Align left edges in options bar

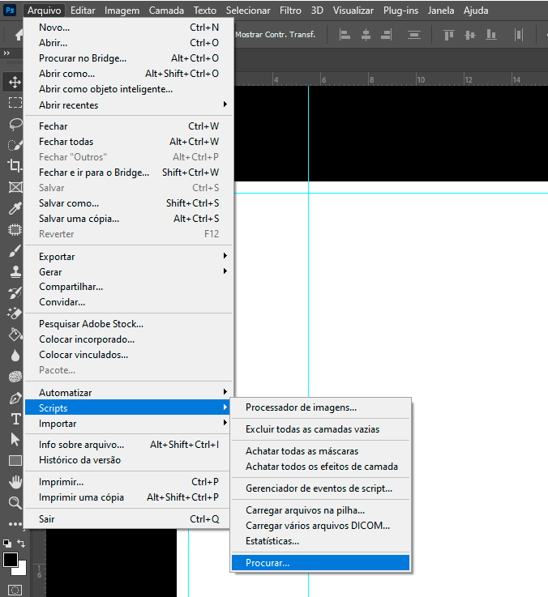click(x=345, y=35)
